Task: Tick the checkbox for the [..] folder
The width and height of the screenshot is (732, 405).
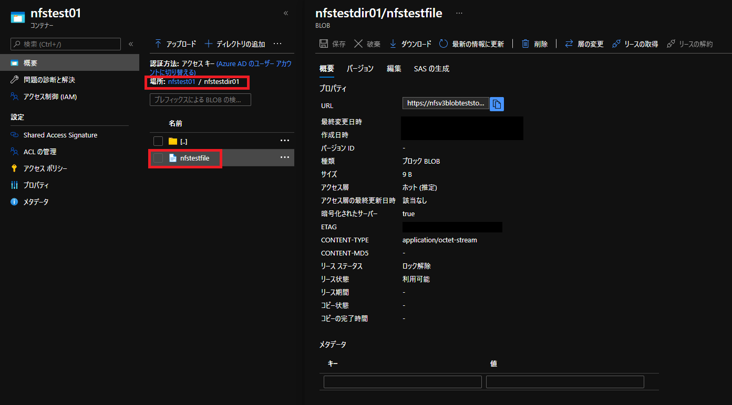Action: coord(158,141)
